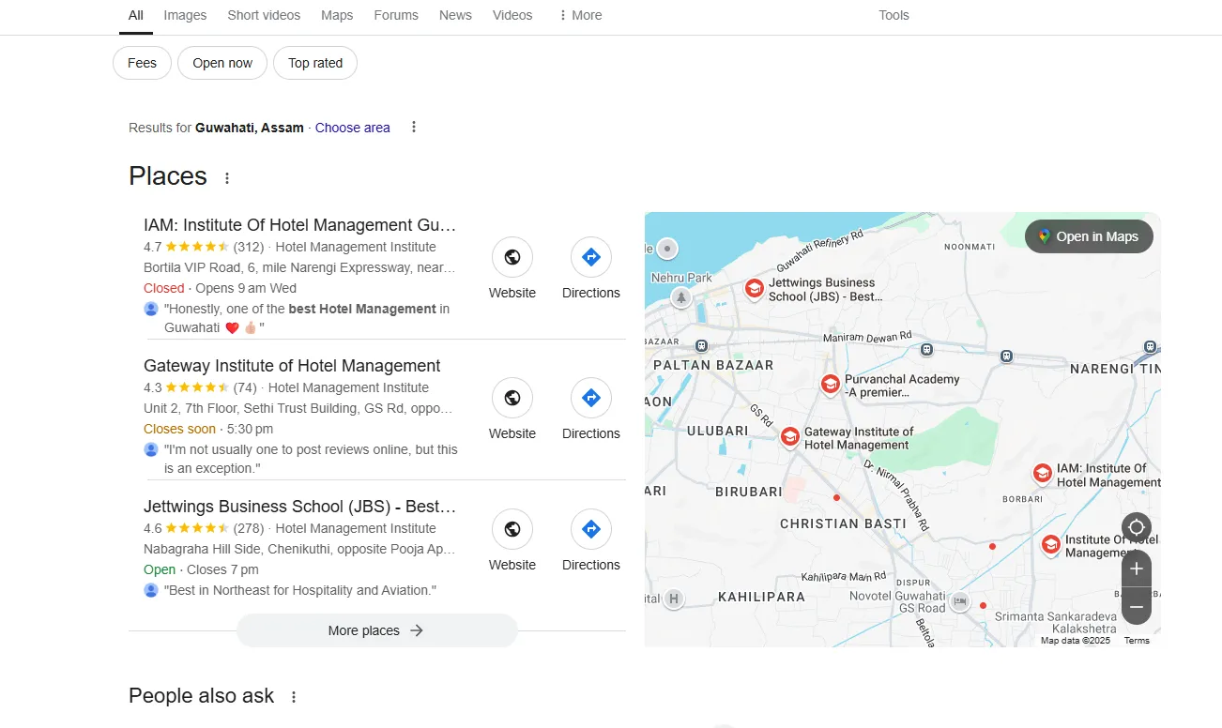Click Unit 2, 7th Floor Sethi Trust address
The height and width of the screenshot is (728, 1222).
click(298, 408)
